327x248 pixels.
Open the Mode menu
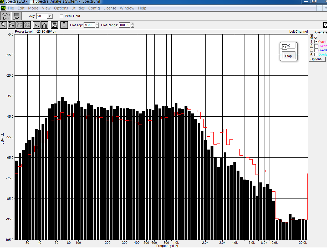point(33,8)
